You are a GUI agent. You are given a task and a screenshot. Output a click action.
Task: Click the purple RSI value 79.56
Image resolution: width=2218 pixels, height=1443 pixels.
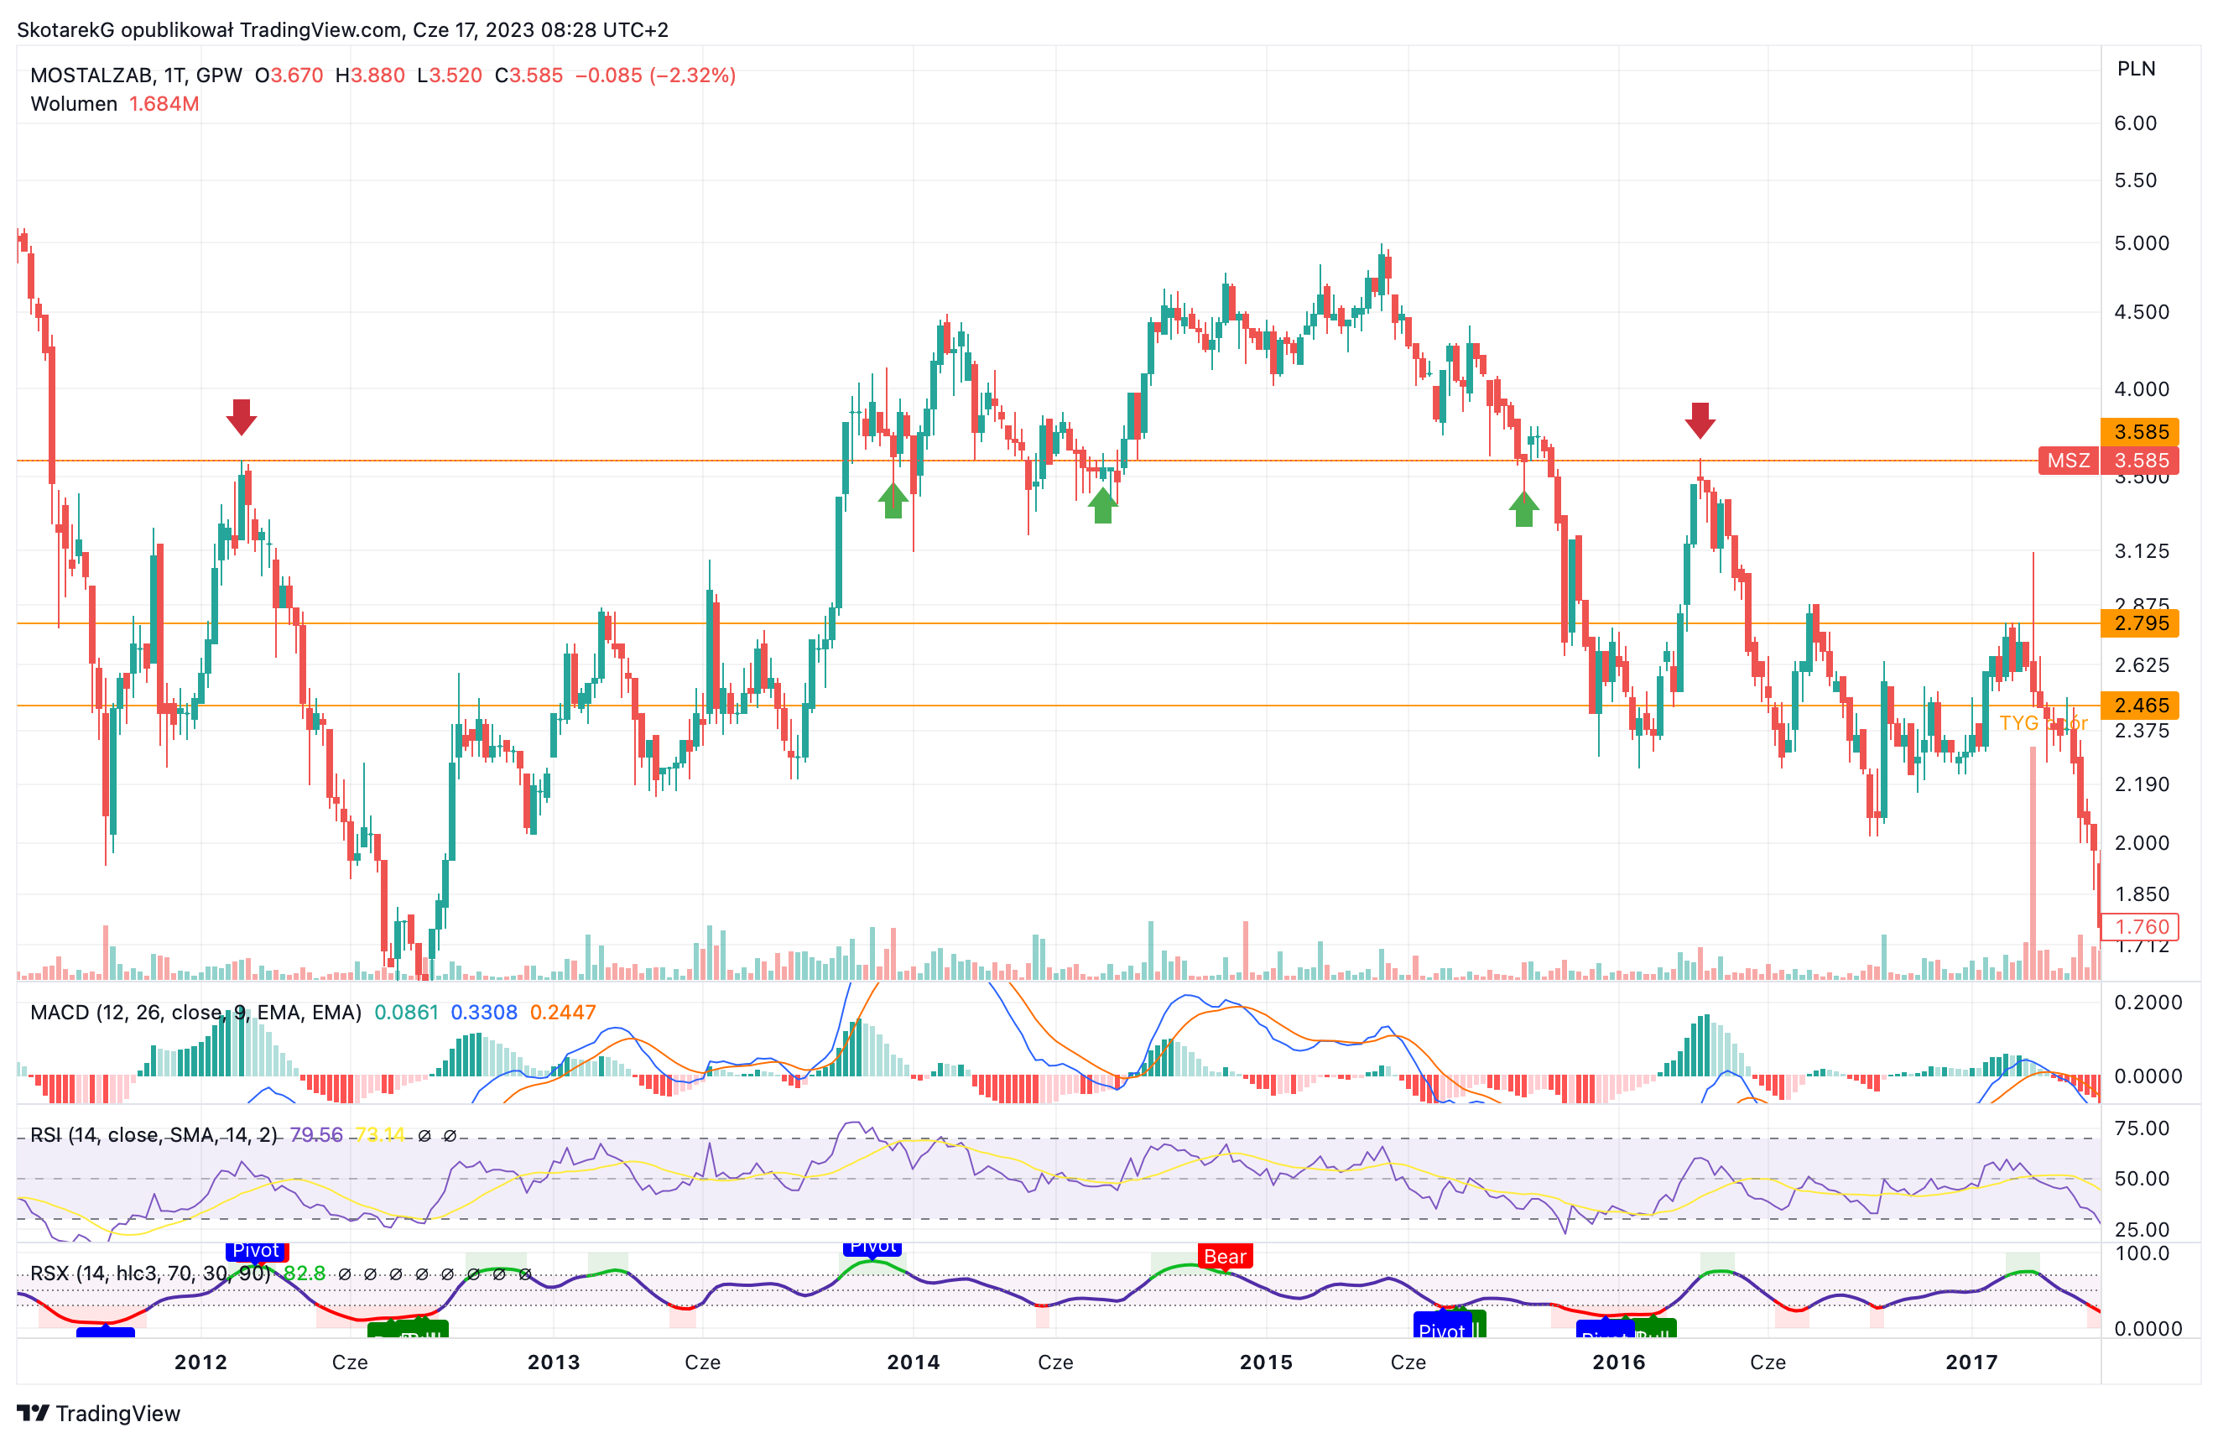click(316, 1134)
